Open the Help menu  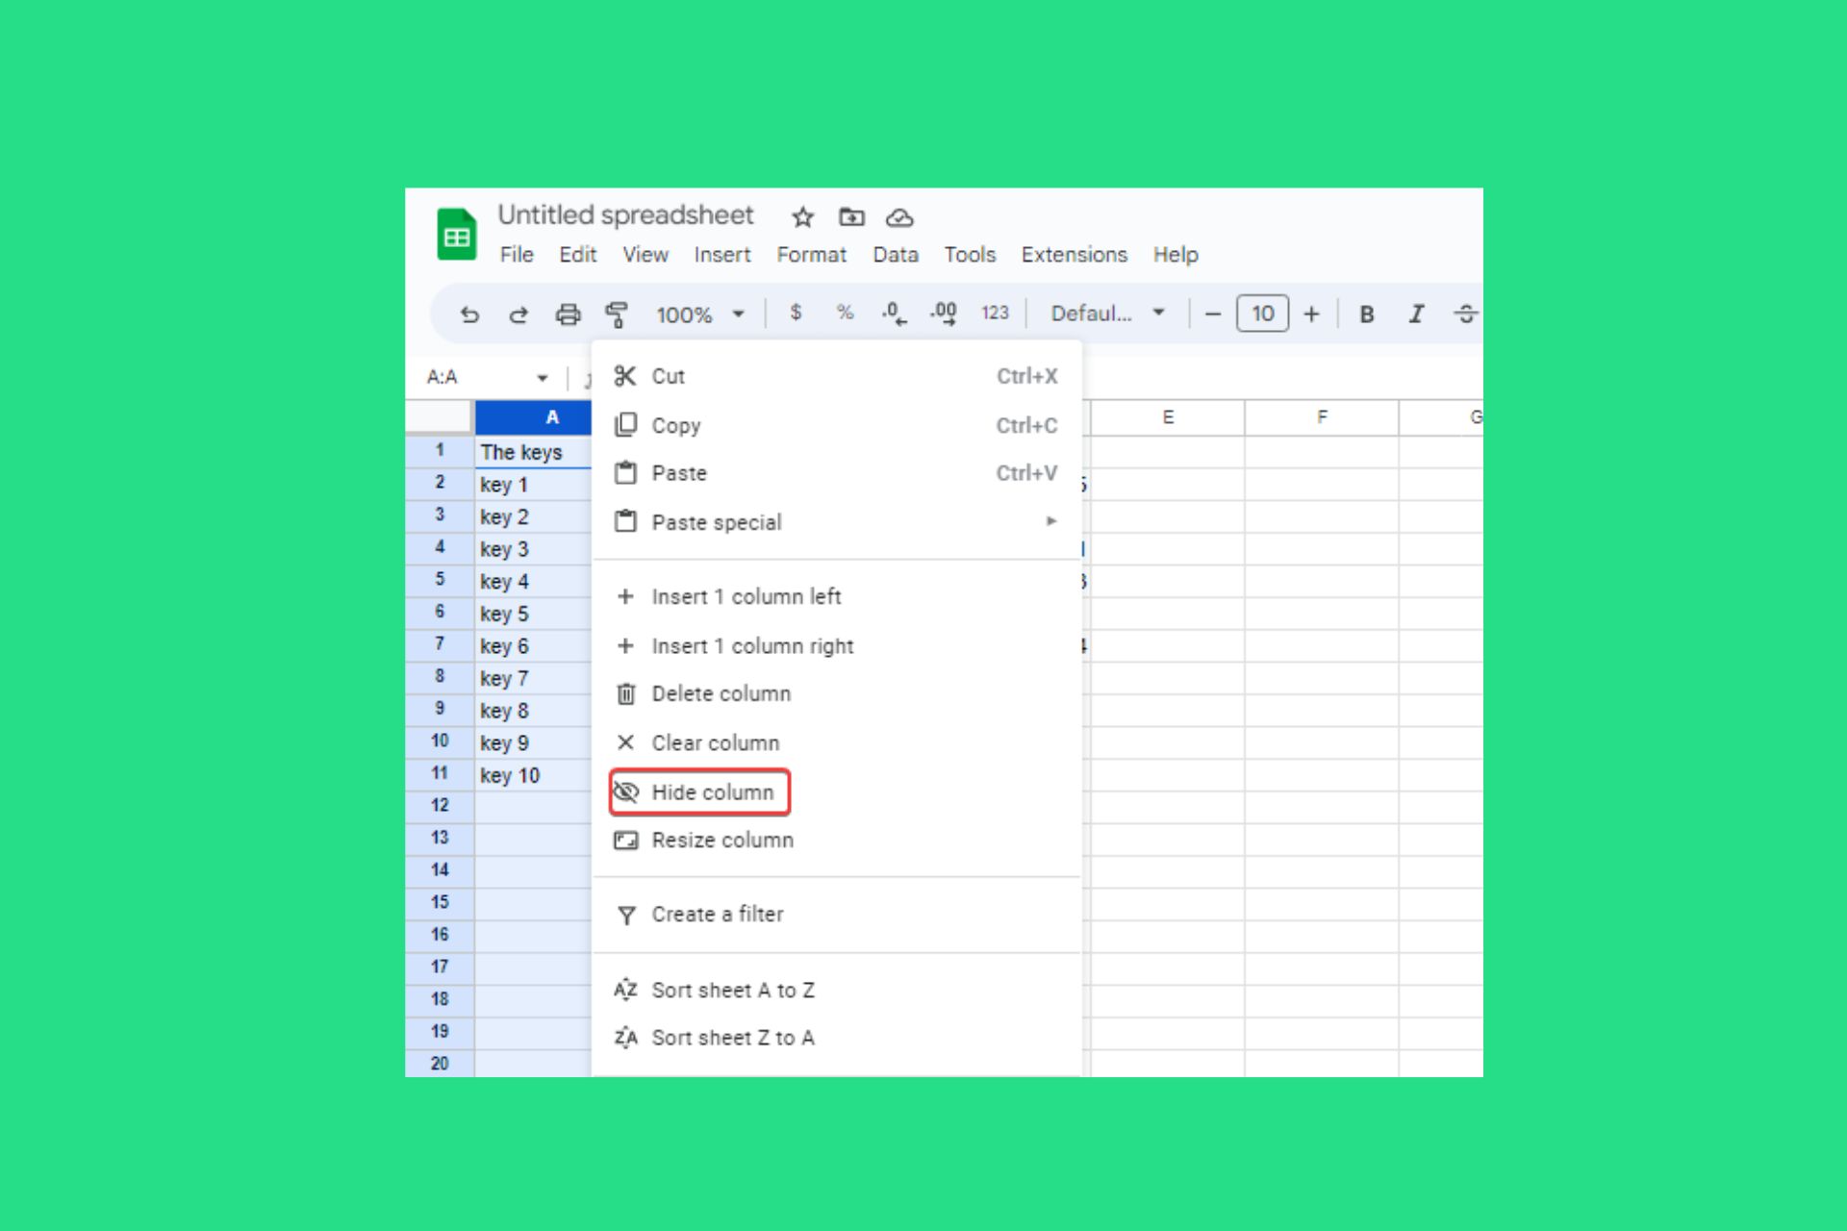pos(1176,255)
